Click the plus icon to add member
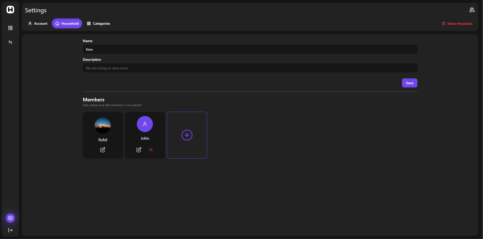Viewport: 483px width, 239px height. (187, 135)
